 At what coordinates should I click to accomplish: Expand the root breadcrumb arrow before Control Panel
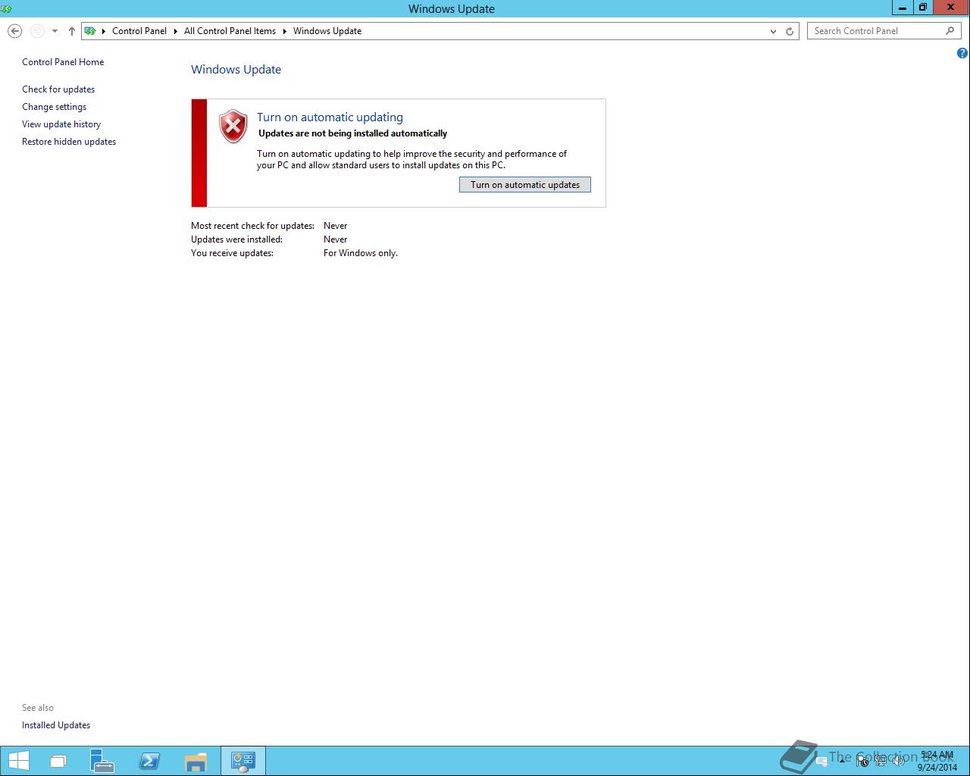pyautogui.click(x=104, y=31)
